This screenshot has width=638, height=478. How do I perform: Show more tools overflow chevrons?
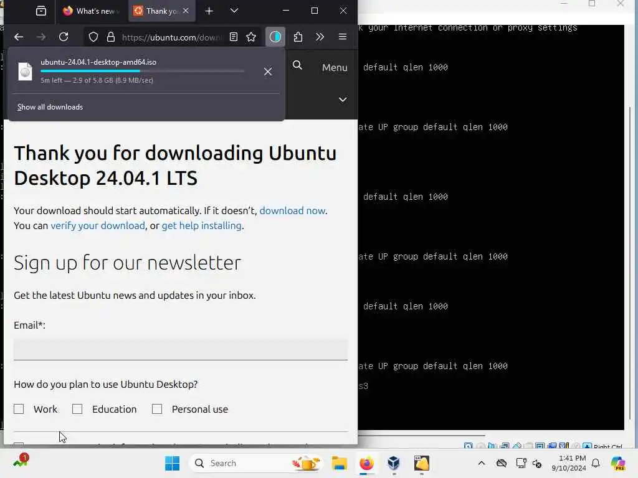320,37
